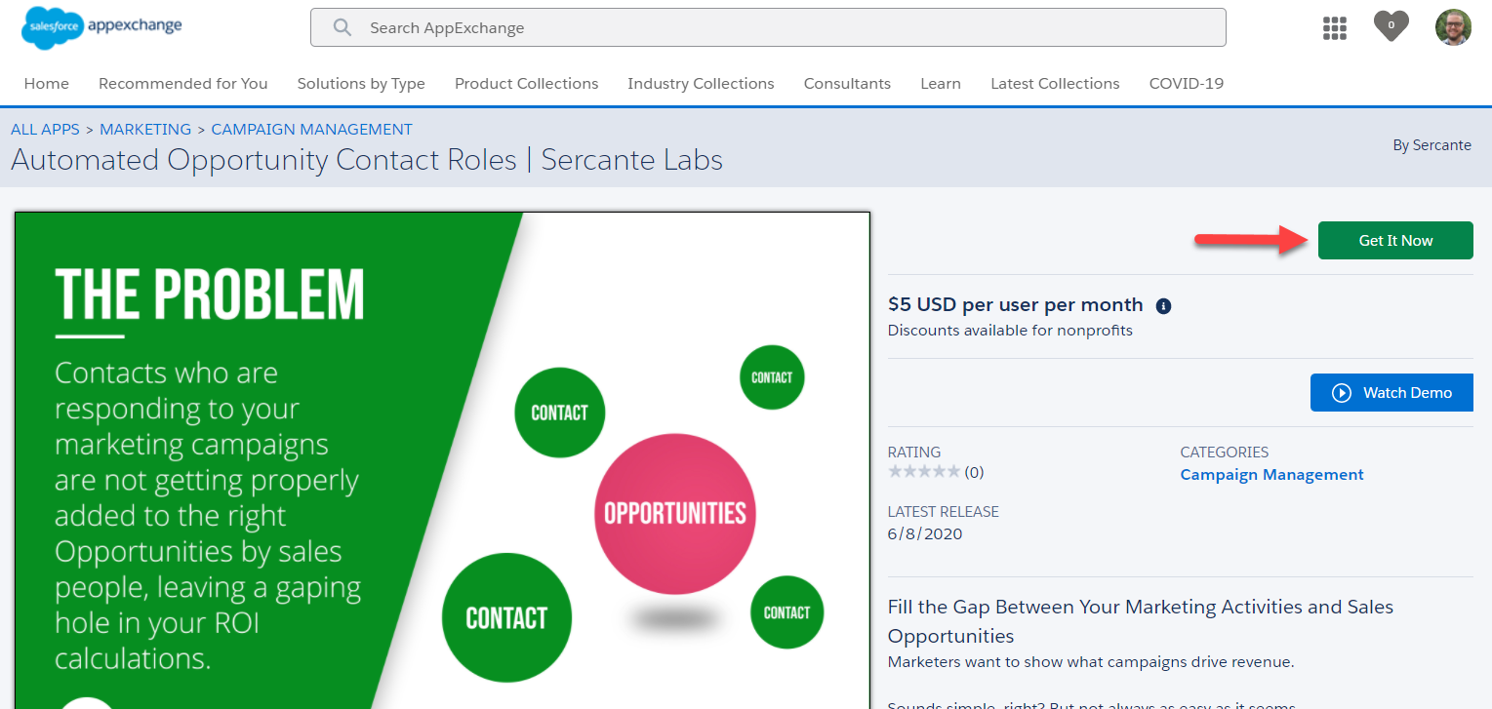
Task: Click the Get It Now button
Action: click(1395, 241)
